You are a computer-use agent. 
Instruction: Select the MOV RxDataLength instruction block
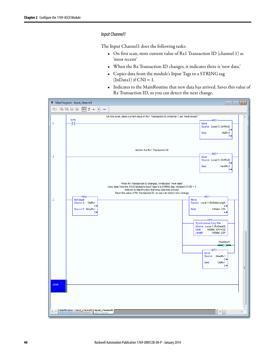[x=209, y=206]
